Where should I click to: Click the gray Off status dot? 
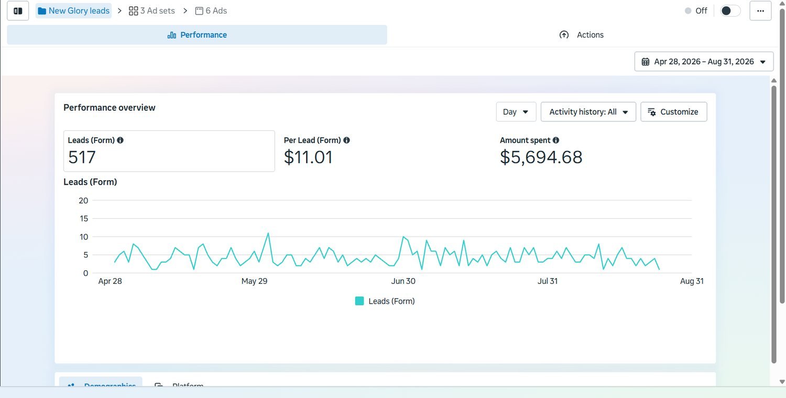pos(688,10)
